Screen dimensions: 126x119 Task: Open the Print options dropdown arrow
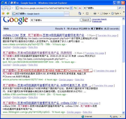(98, 13)
